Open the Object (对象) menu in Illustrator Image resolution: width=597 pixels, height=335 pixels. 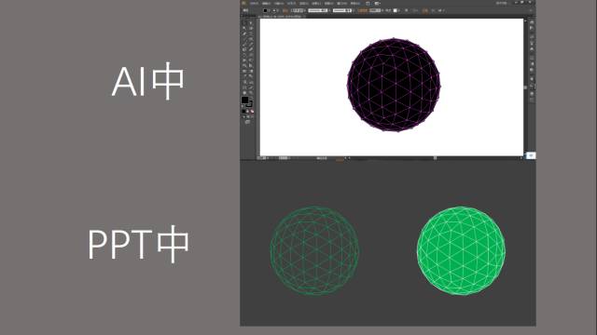pos(279,4)
